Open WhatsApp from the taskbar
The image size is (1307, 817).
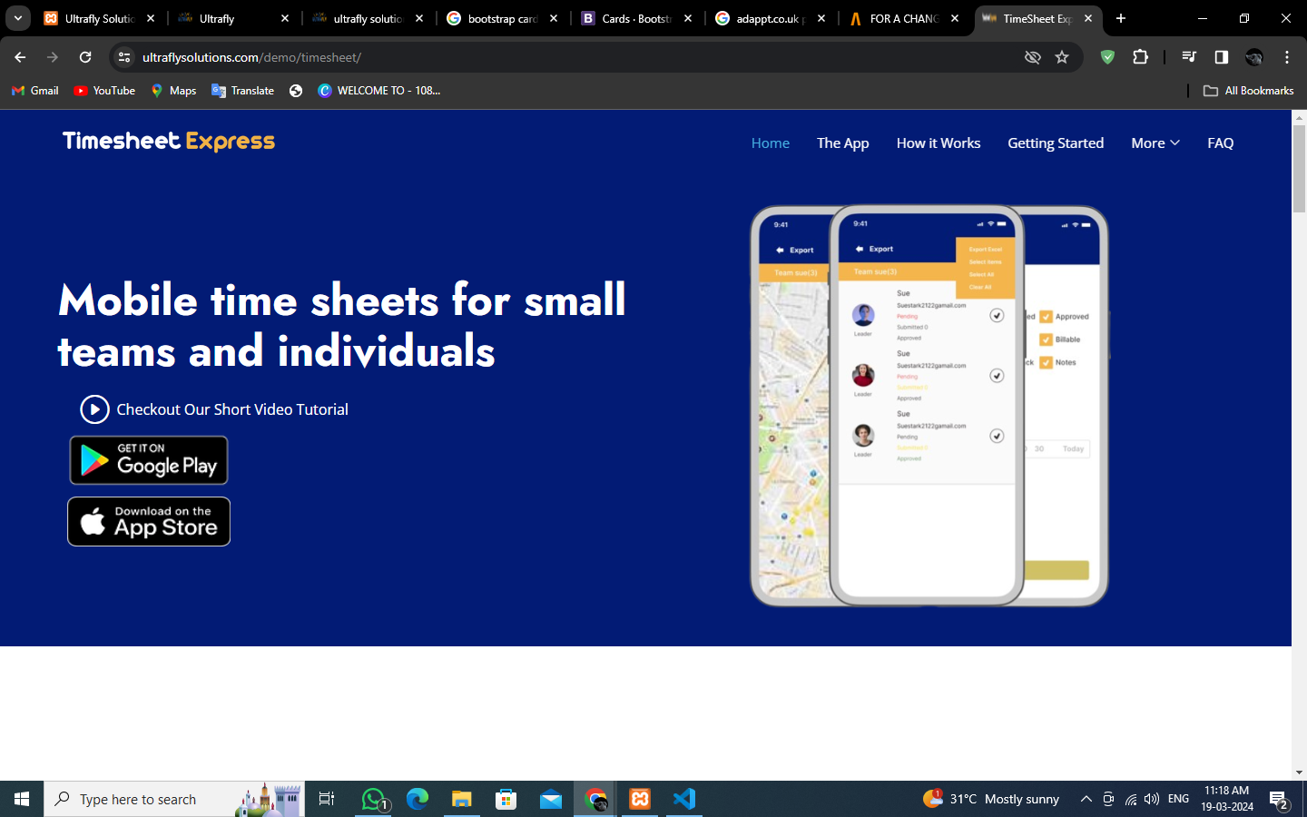(x=374, y=799)
